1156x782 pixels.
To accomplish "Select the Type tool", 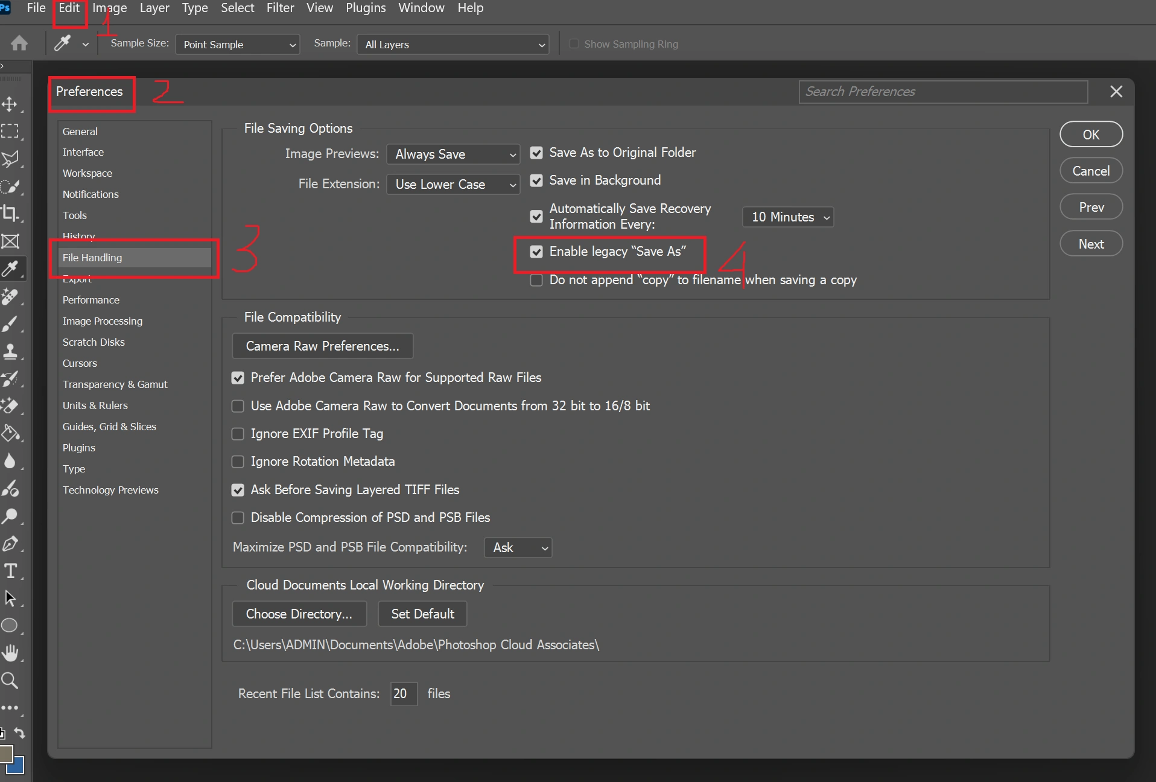I will (x=10, y=570).
